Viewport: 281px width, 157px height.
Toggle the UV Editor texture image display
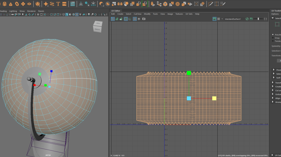click(x=214, y=19)
